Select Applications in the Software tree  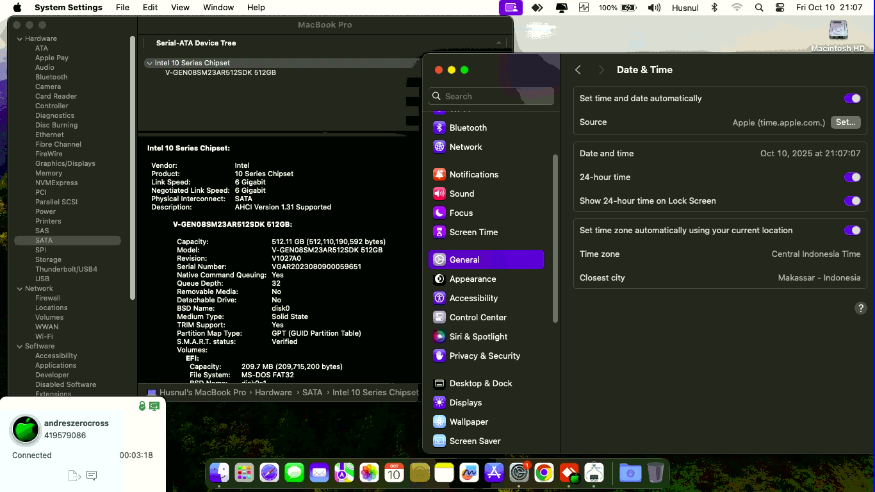56,365
